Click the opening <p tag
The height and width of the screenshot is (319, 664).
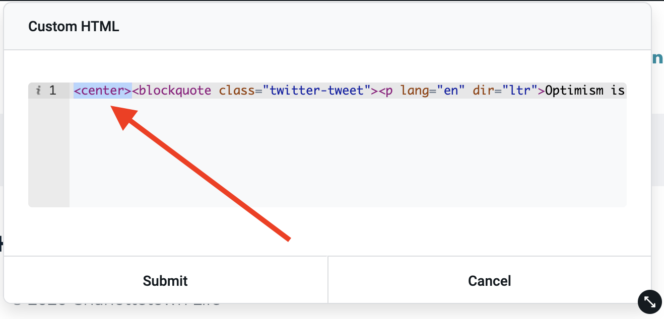[x=385, y=91]
